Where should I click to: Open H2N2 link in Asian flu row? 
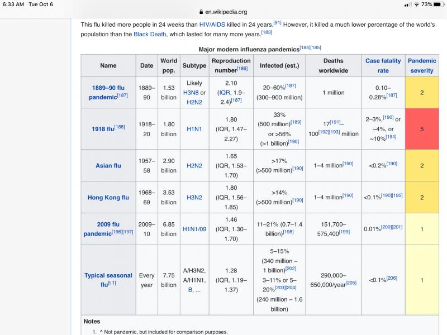194,166
